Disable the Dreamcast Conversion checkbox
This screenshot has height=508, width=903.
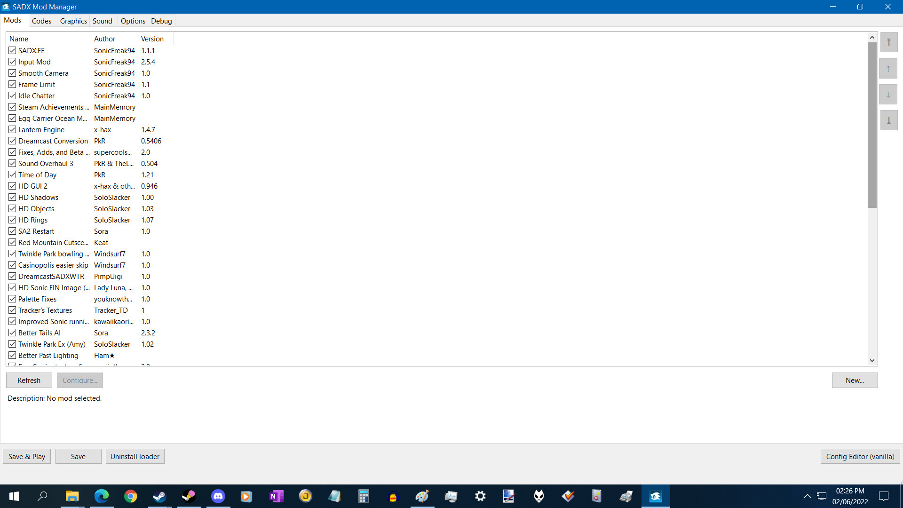coord(12,141)
